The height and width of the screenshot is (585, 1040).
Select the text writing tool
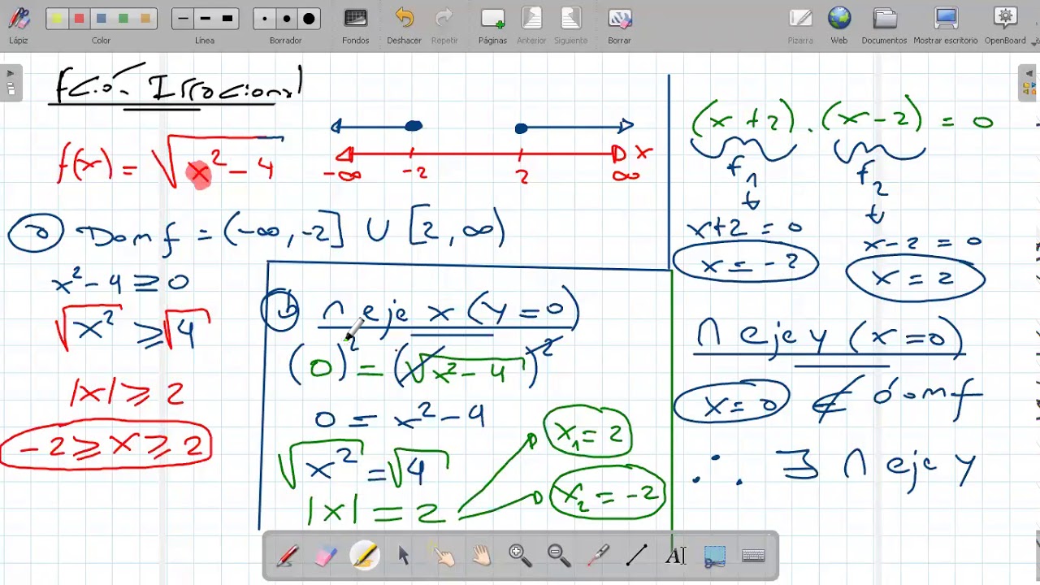pyautogui.click(x=676, y=556)
